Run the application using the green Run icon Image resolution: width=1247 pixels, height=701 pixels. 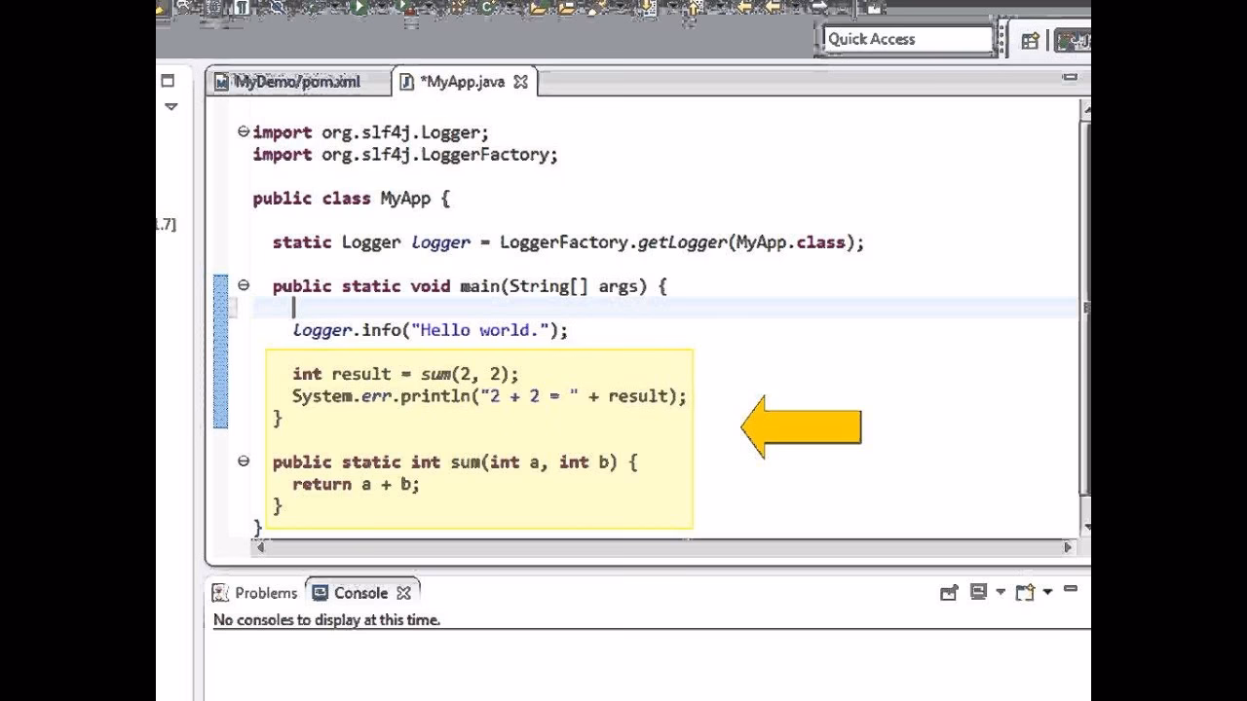click(x=358, y=8)
